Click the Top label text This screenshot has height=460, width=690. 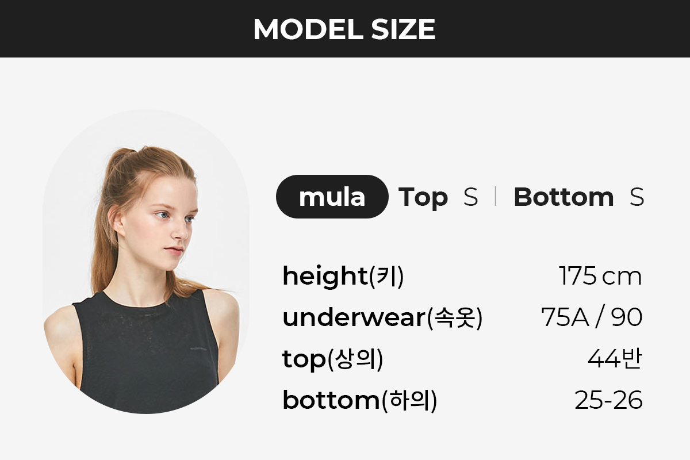[423, 198]
